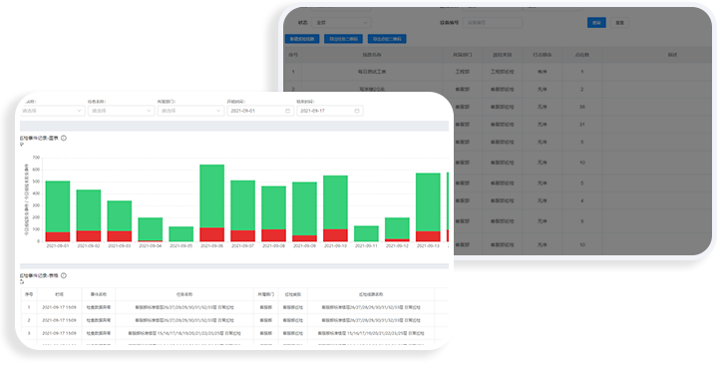Click the 事件名称 column header in the front table
728x369 pixels.
[99, 294]
